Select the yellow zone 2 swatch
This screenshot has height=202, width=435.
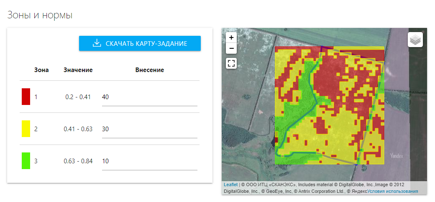[x=26, y=129]
